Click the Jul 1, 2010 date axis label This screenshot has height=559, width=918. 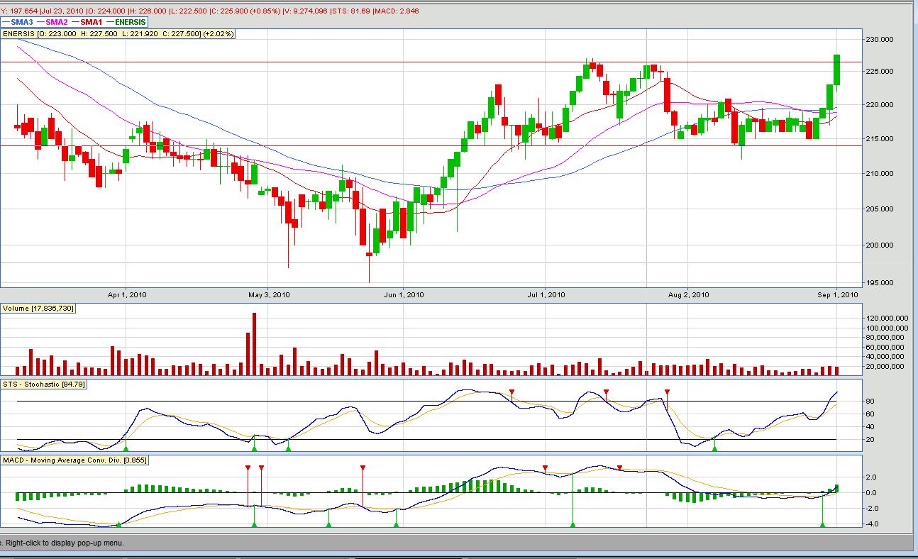546,294
